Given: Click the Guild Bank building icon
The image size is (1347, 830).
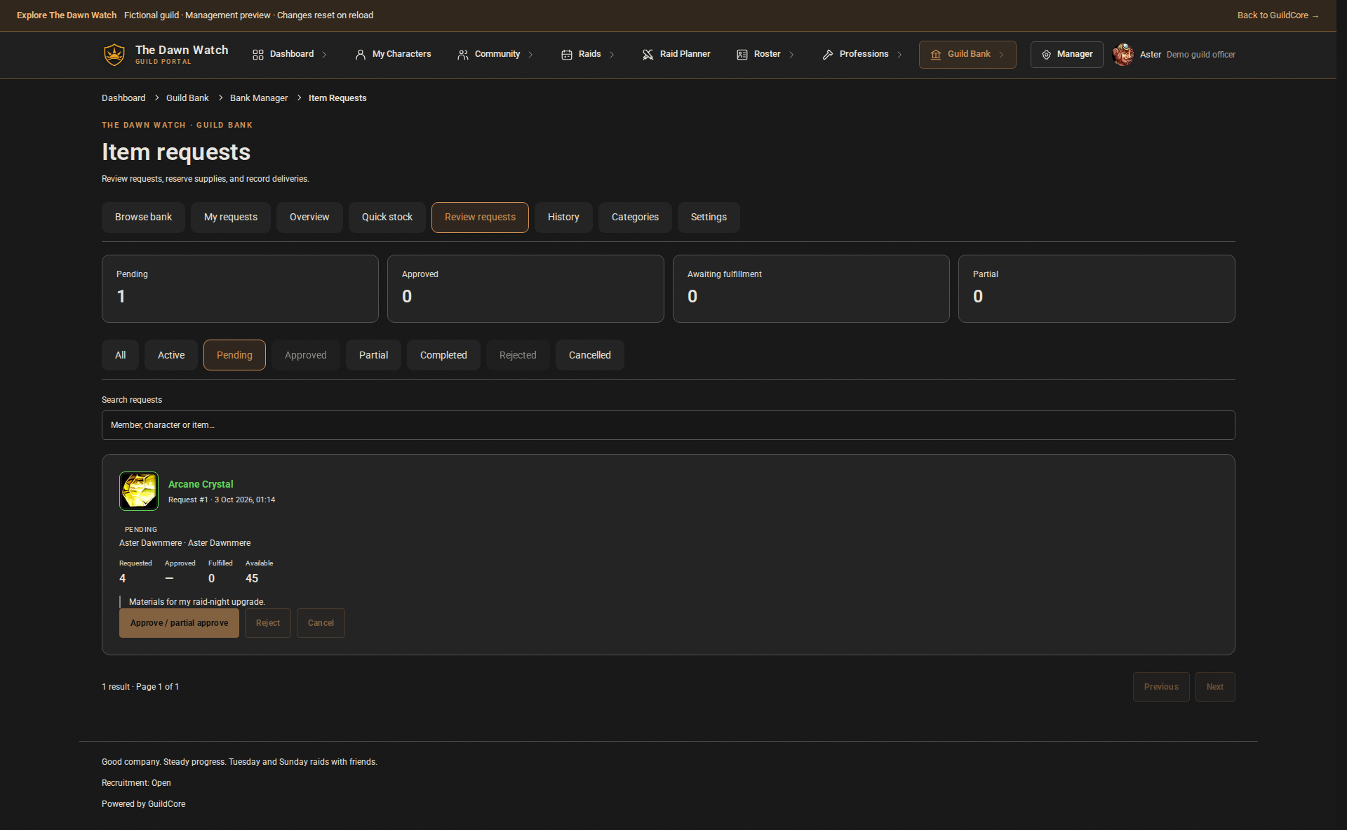Looking at the screenshot, I should pos(936,55).
